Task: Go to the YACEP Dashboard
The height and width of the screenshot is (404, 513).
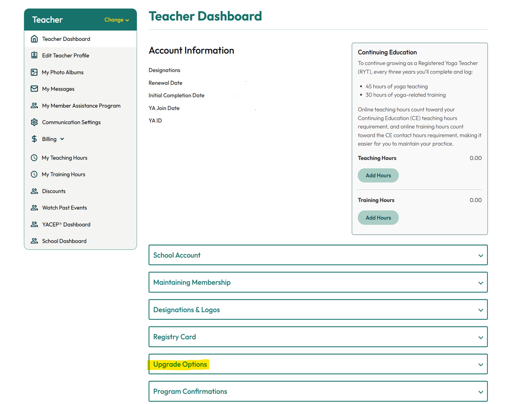Action: pyautogui.click(x=80, y=225)
